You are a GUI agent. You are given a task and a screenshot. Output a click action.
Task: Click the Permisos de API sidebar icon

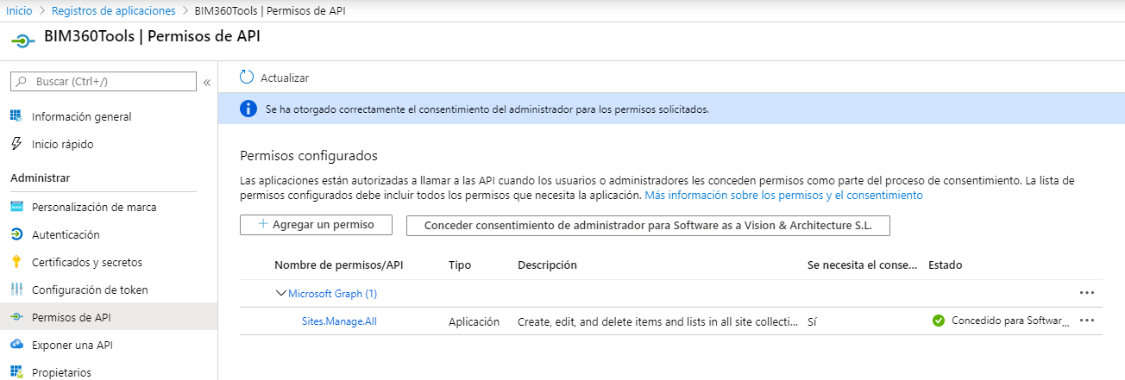pyautogui.click(x=16, y=317)
